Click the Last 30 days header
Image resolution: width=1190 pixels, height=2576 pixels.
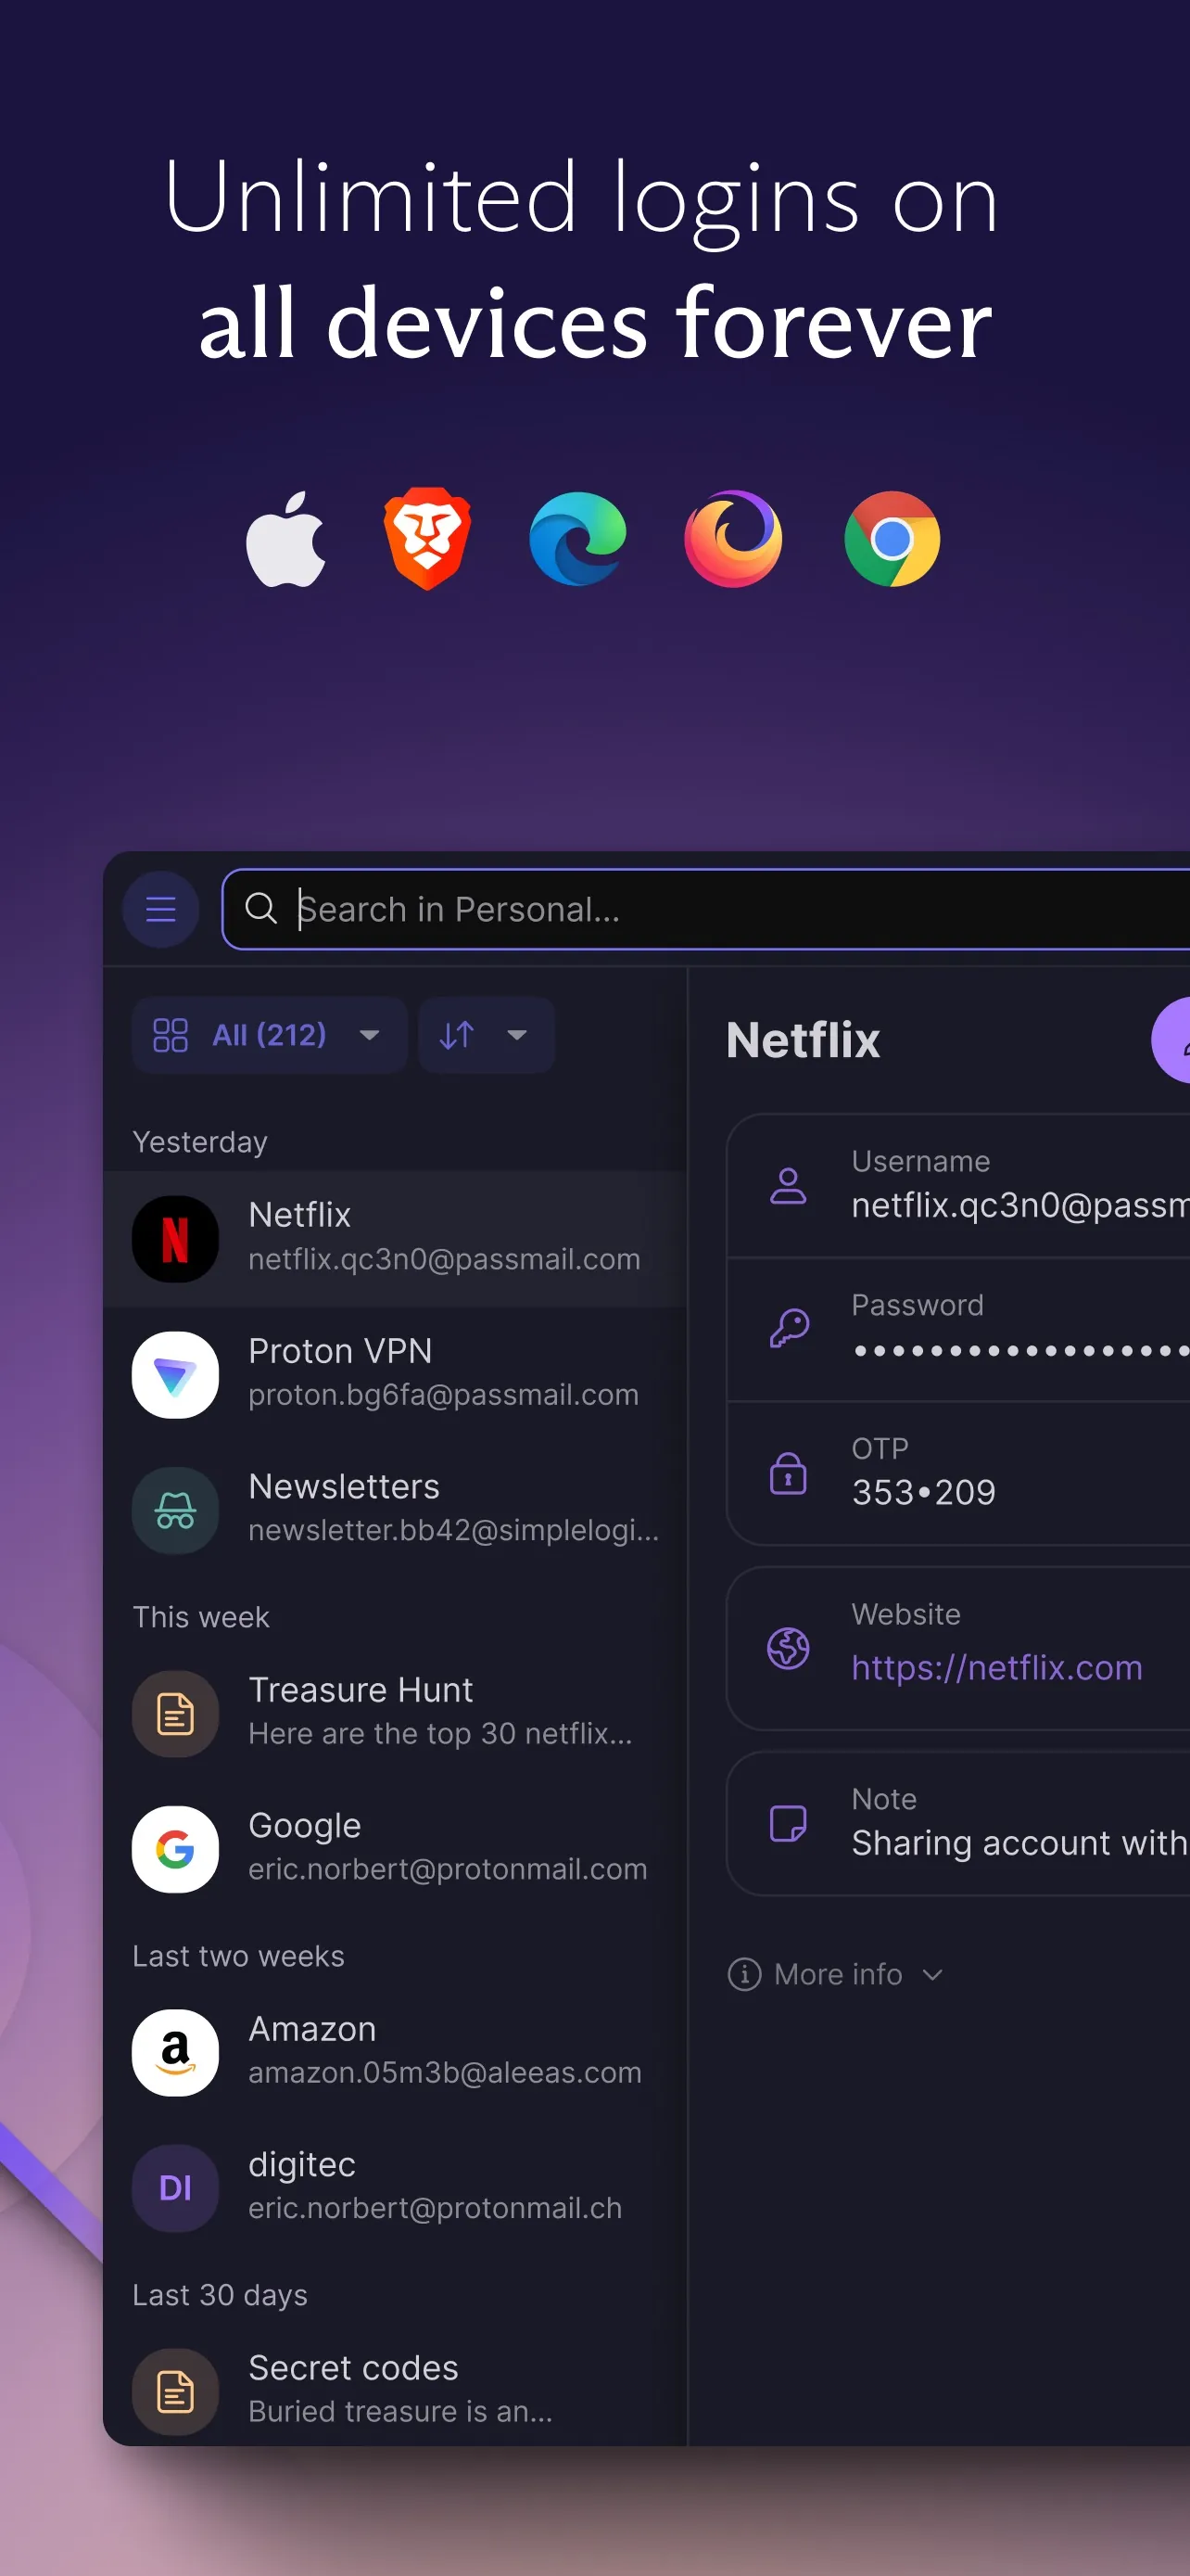220,2295
